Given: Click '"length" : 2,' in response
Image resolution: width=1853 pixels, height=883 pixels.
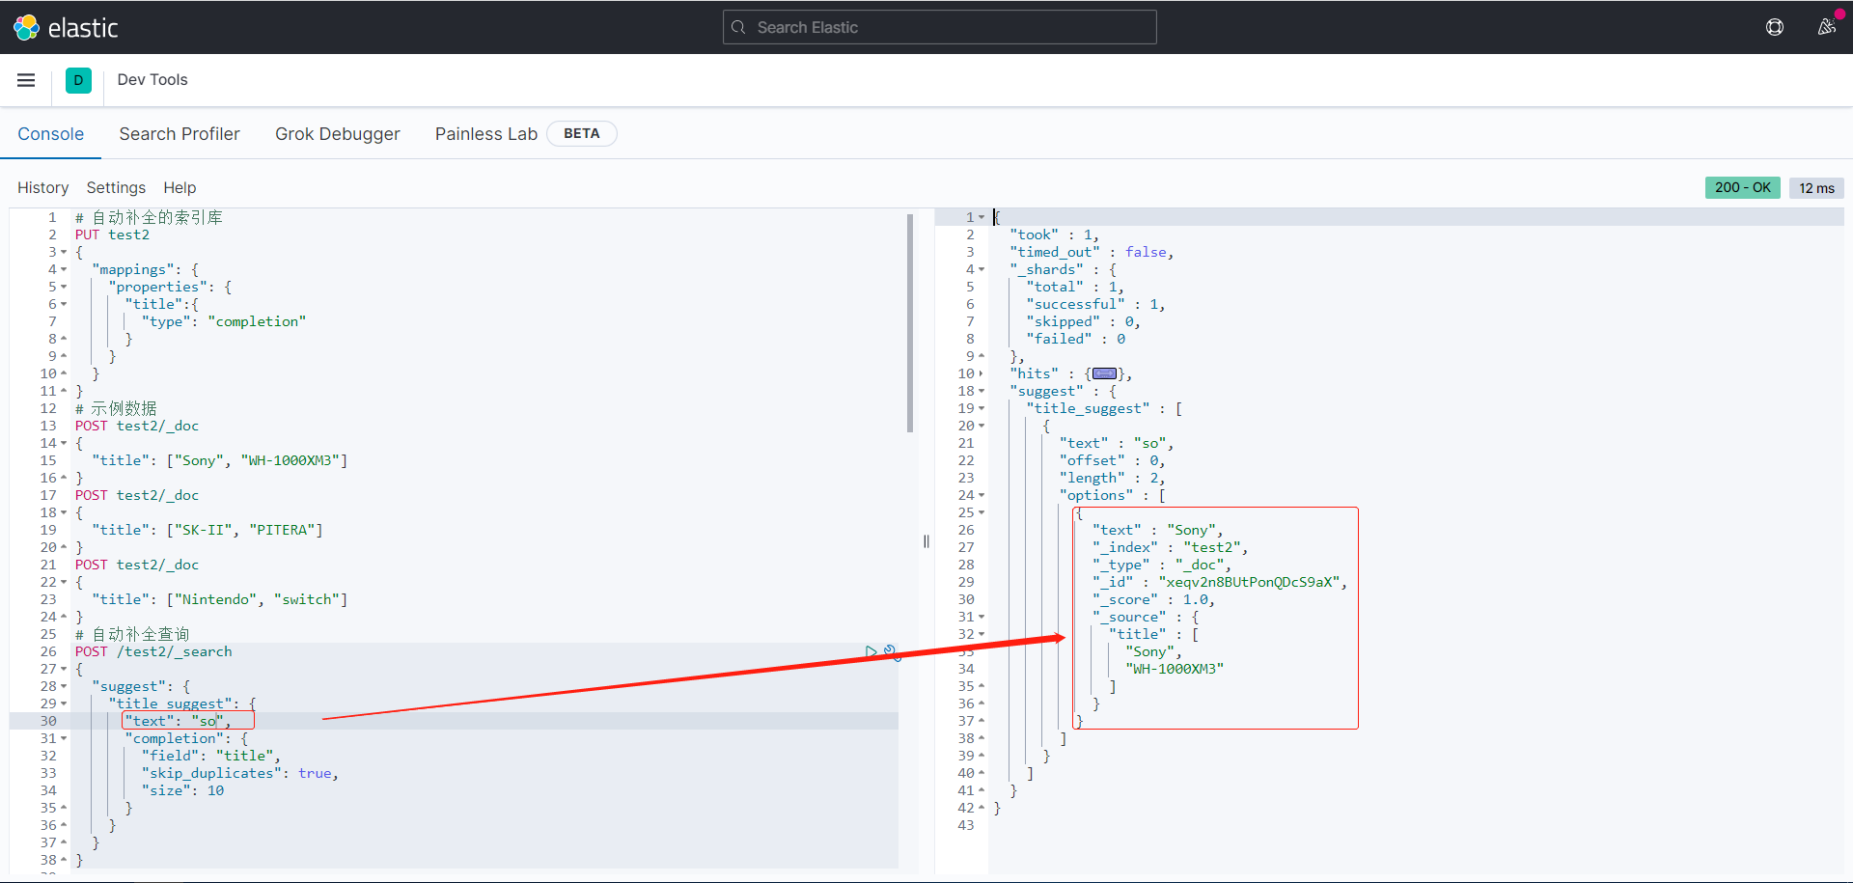Looking at the screenshot, I should tap(1112, 478).
